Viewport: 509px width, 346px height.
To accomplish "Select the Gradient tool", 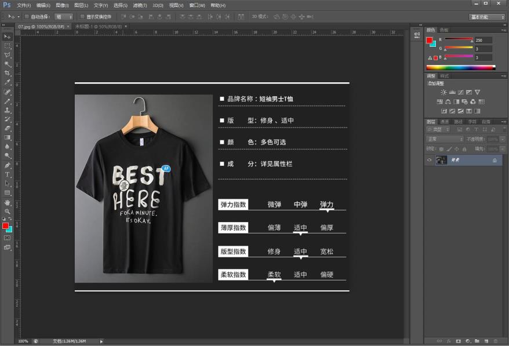I will pos(7,137).
